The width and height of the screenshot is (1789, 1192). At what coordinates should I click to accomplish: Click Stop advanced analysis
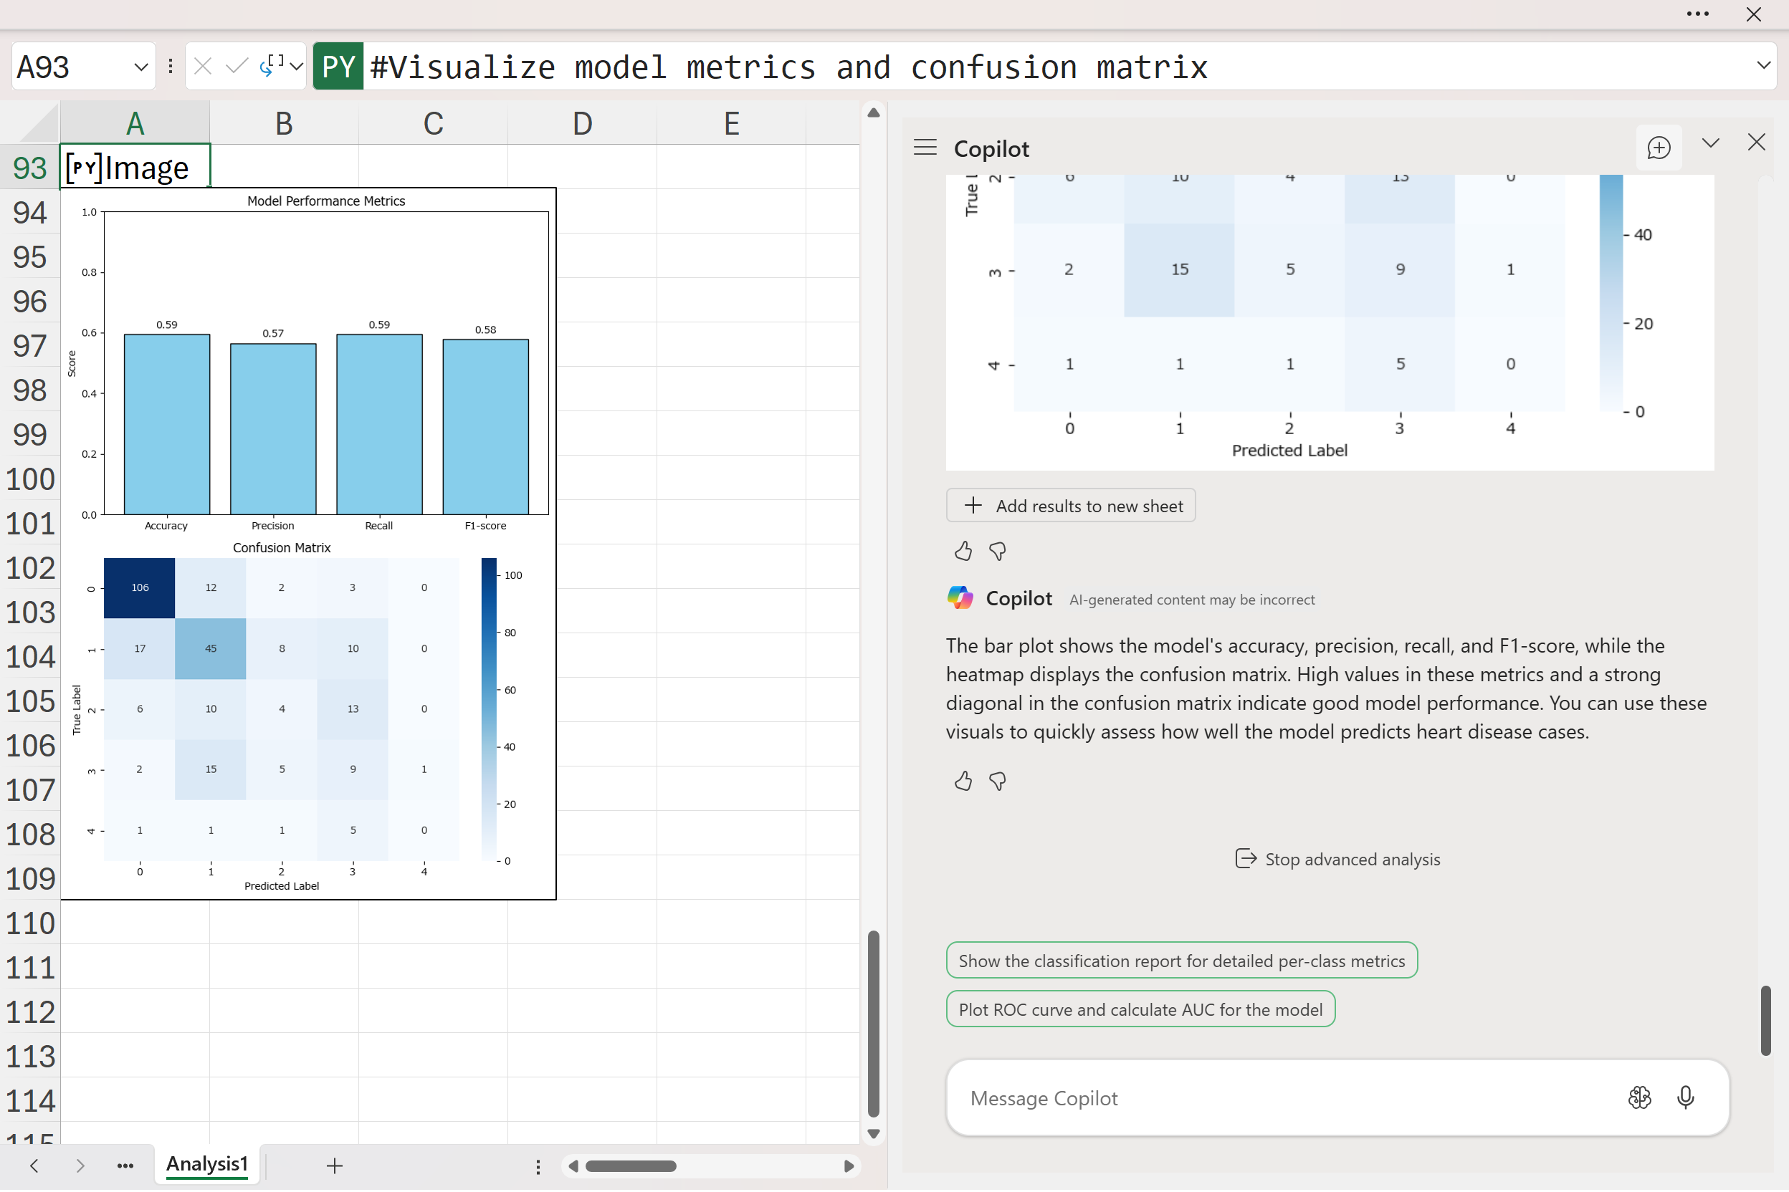tap(1337, 859)
